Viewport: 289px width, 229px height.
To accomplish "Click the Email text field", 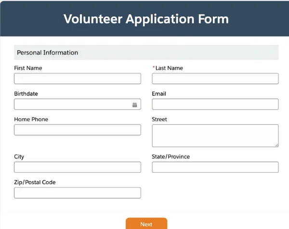I will click(215, 104).
